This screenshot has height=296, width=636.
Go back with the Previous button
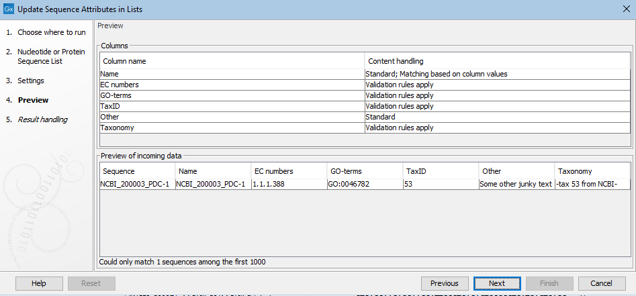tap(445, 283)
